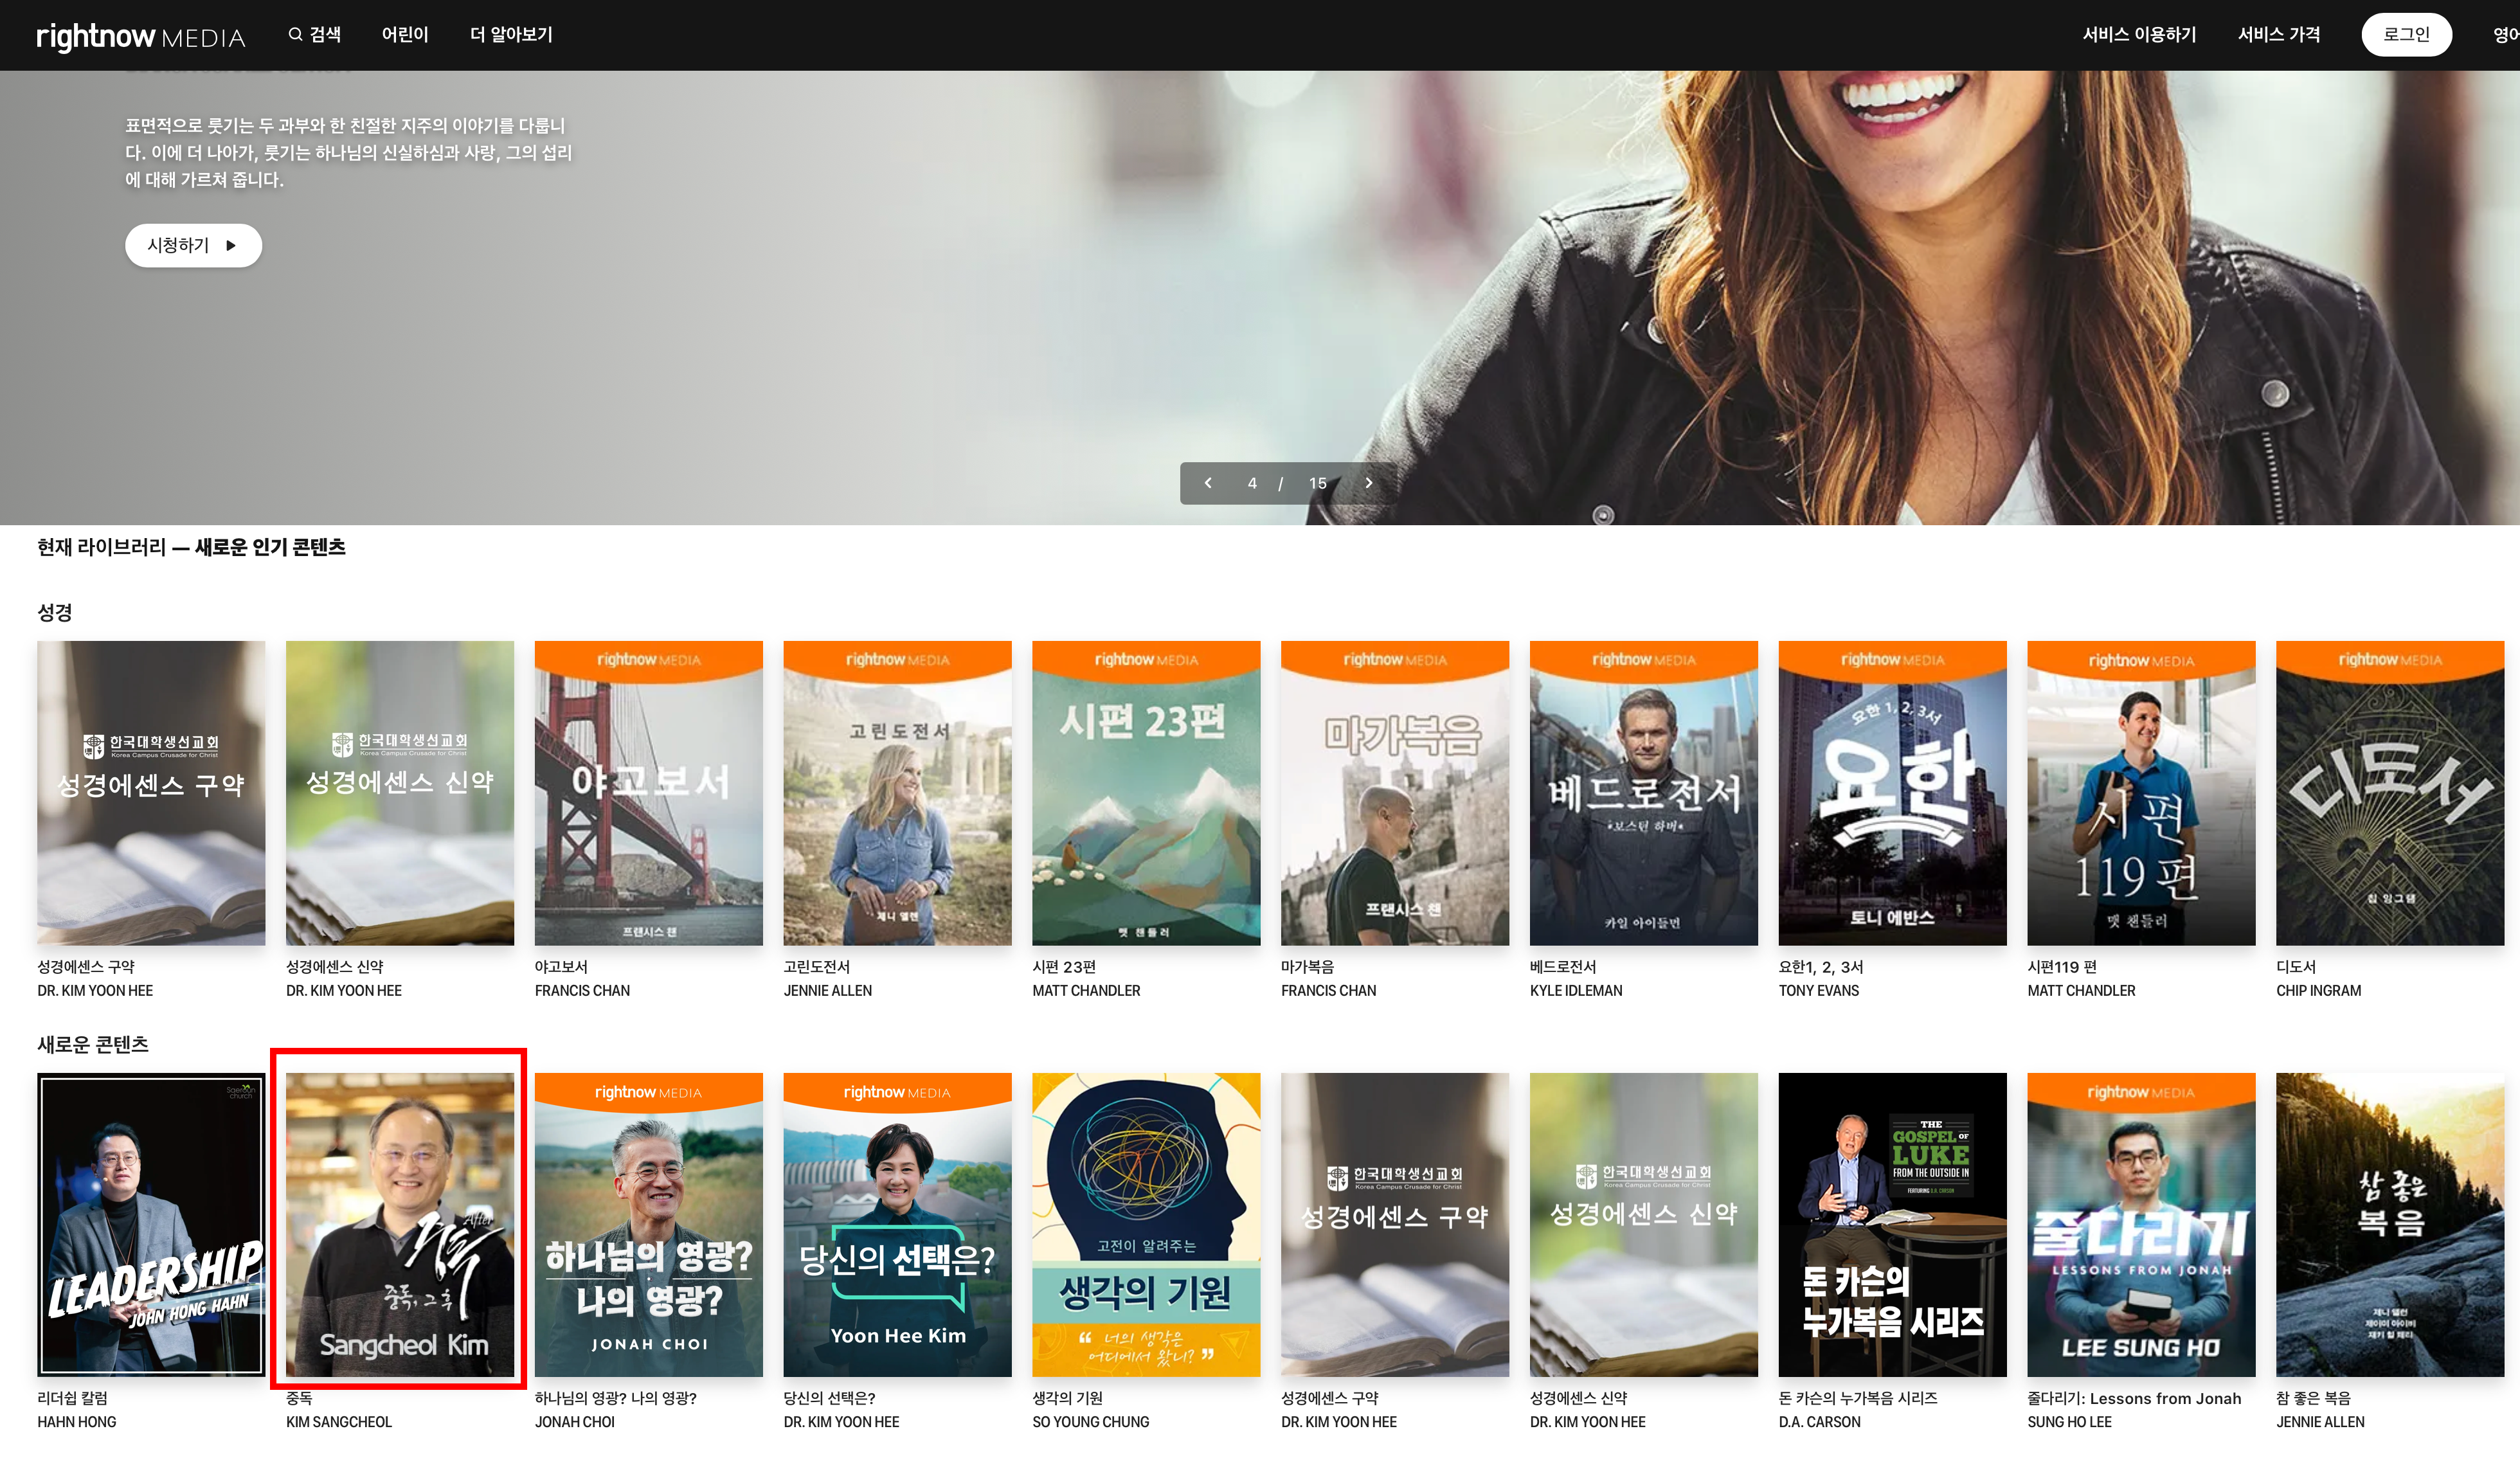Open 돈 카슨의 누가복음 시리즈 cover
2520x1458 pixels.
tap(1893, 1225)
